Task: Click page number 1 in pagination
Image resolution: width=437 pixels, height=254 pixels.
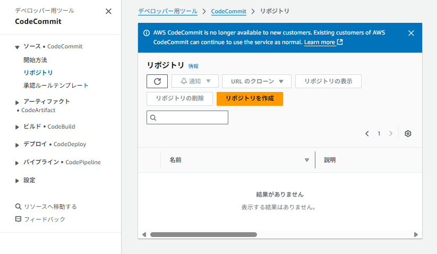Action: 379,134
